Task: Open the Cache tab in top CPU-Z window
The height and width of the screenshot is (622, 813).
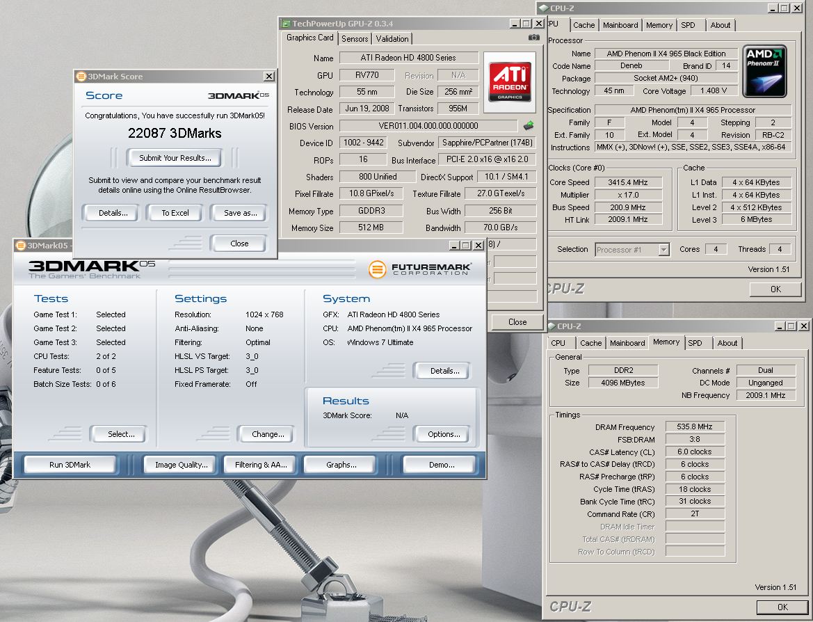Action: coord(583,25)
